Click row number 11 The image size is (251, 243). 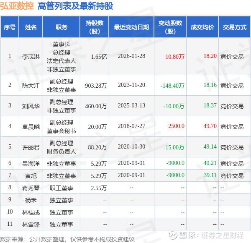point(10,224)
